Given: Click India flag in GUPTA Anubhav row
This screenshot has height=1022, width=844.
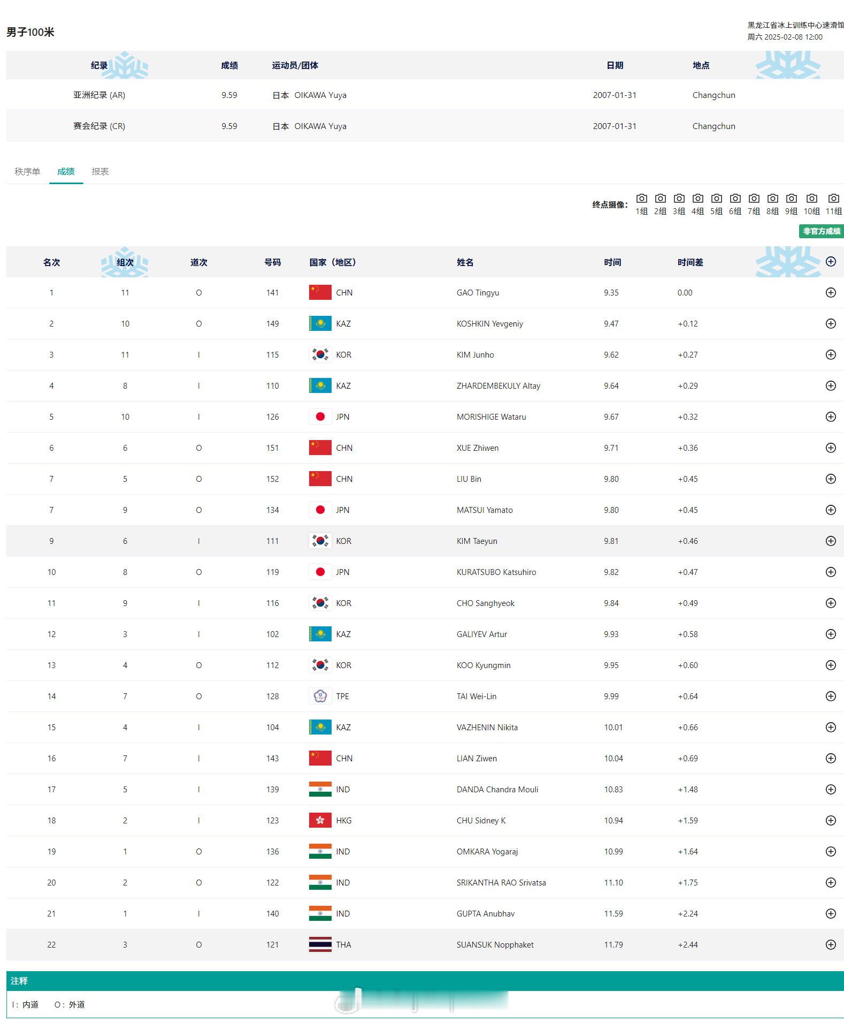Looking at the screenshot, I should coord(320,913).
